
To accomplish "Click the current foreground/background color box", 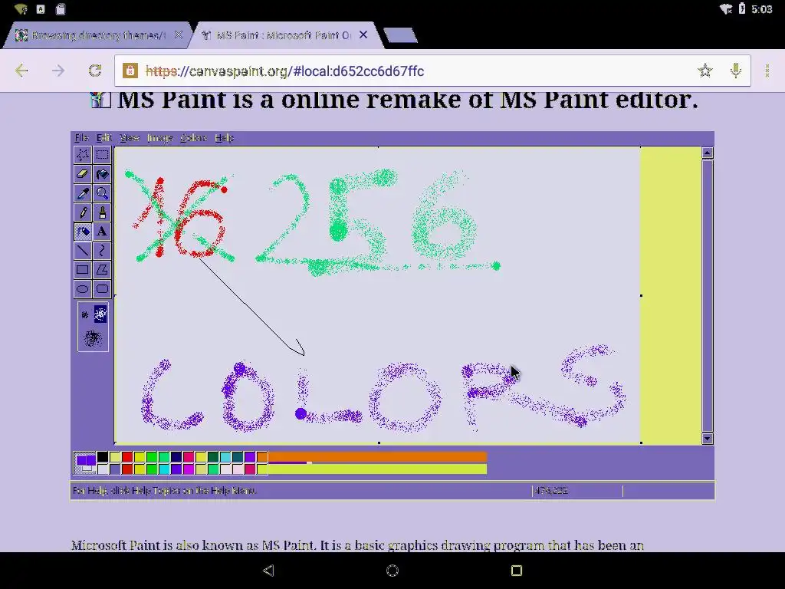I will pyautogui.click(x=84, y=462).
